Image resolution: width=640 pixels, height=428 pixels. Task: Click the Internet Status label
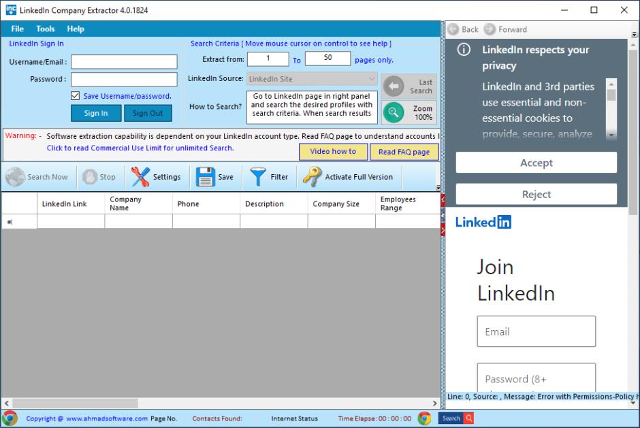coord(294,418)
